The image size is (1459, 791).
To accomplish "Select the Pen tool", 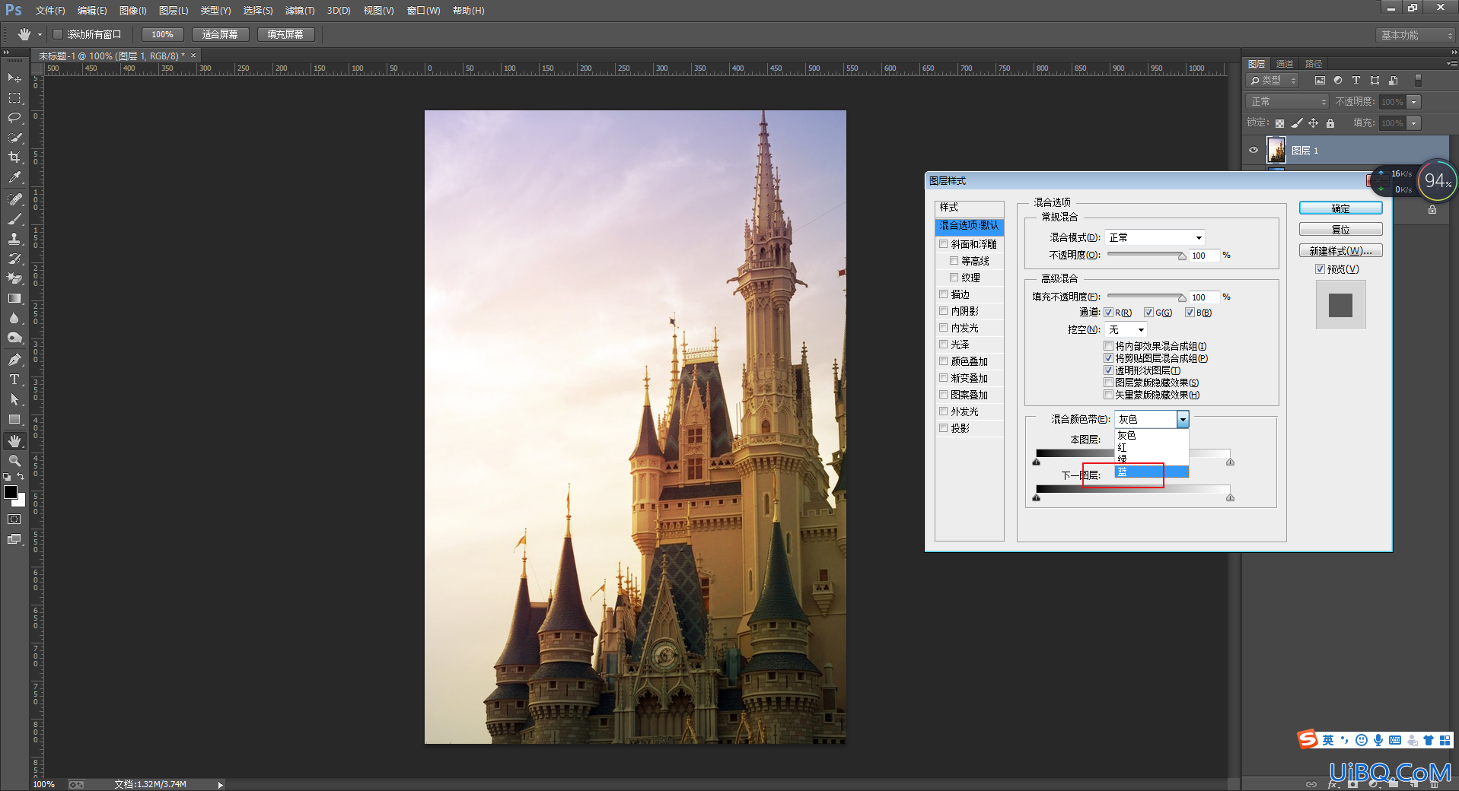I will pyautogui.click(x=14, y=360).
